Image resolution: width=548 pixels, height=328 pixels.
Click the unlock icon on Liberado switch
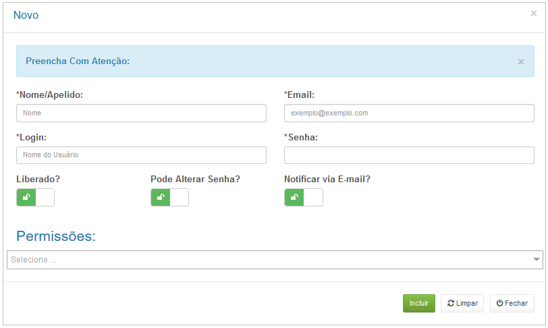click(26, 197)
